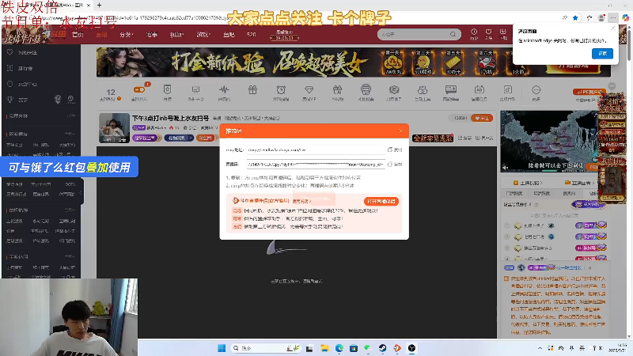Click the trophy icon in left sidebar

click(x=10, y=100)
